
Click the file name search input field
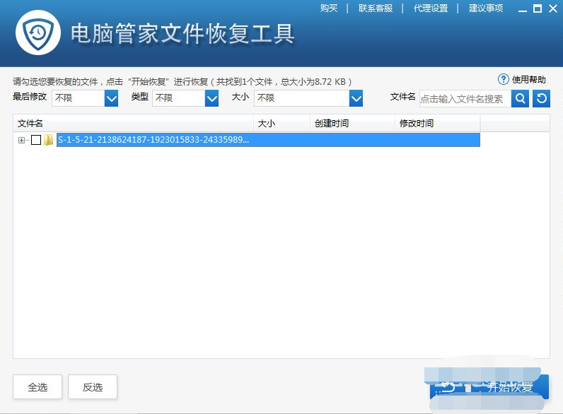pyautogui.click(x=464, y=99)
